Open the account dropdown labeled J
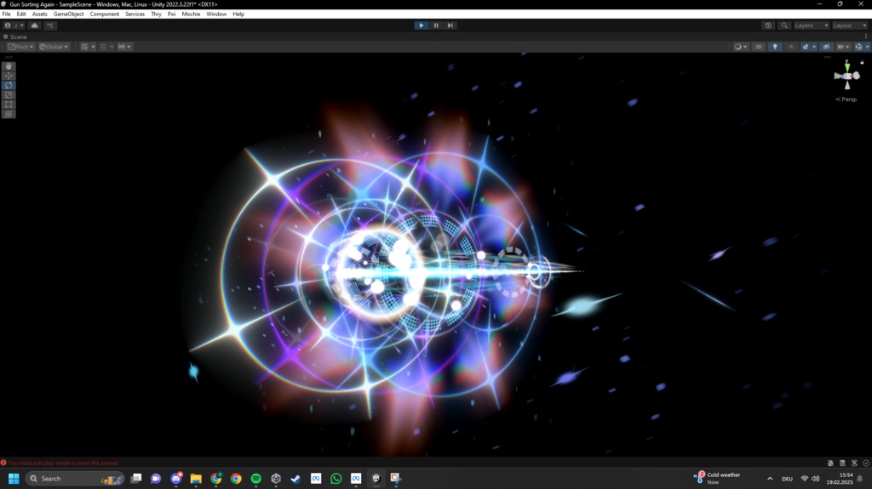The width and height of the screenshot is (872, 489). pyautogui.click(x=14, y=26)
